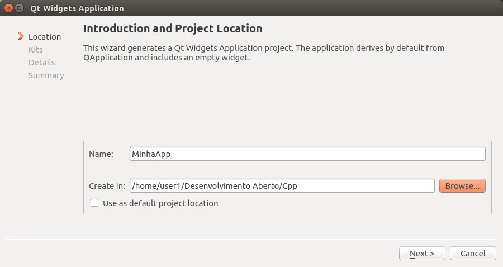Select the Location step in wizard sidebar
This screenshot has width=503, height=267.
tap(45, 37)
